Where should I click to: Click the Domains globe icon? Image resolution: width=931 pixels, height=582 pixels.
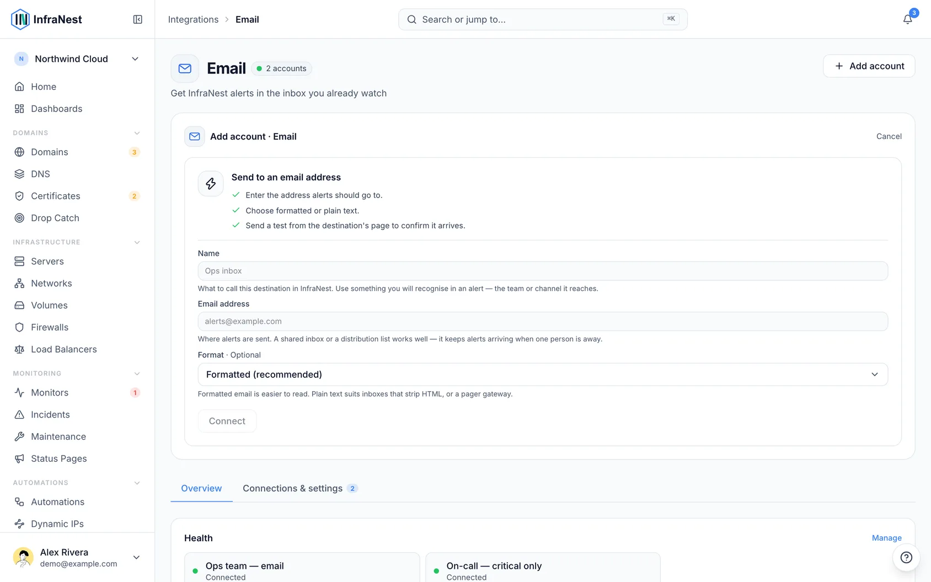[x=19, y=152]
